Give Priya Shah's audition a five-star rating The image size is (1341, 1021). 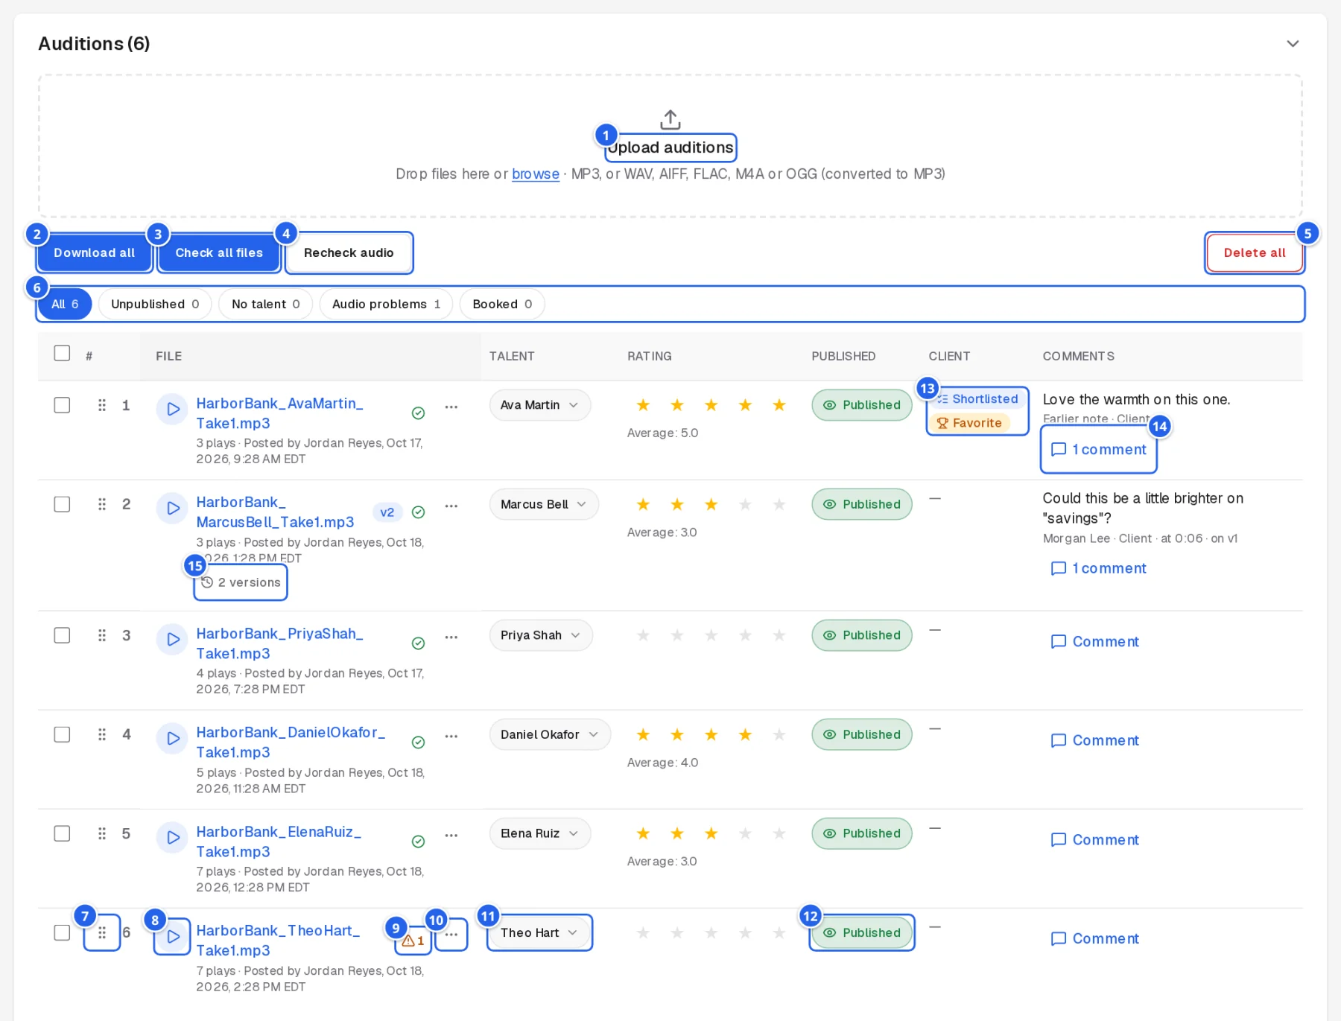pyautogui.click(x=779, y=635)
